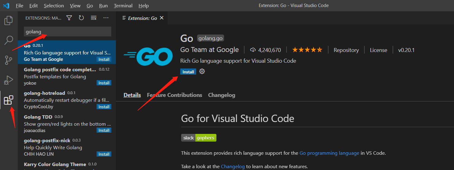The height and width of the screenshot is (170, 454).
Task: Select the golang-hotreload list item
Action: [x=67, y=100]
